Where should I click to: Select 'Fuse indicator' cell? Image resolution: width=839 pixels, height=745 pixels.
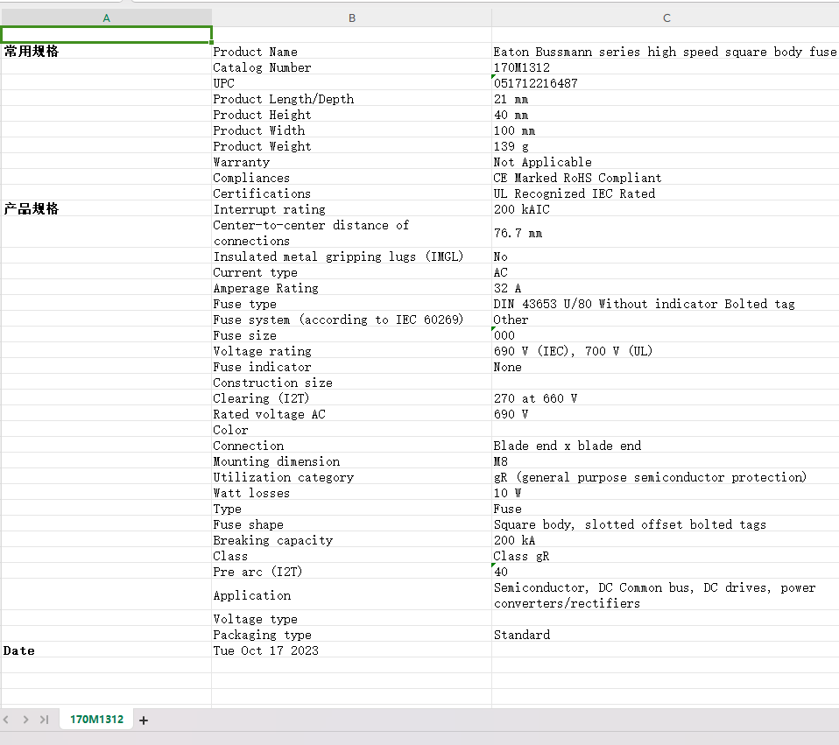click(351, 367)
